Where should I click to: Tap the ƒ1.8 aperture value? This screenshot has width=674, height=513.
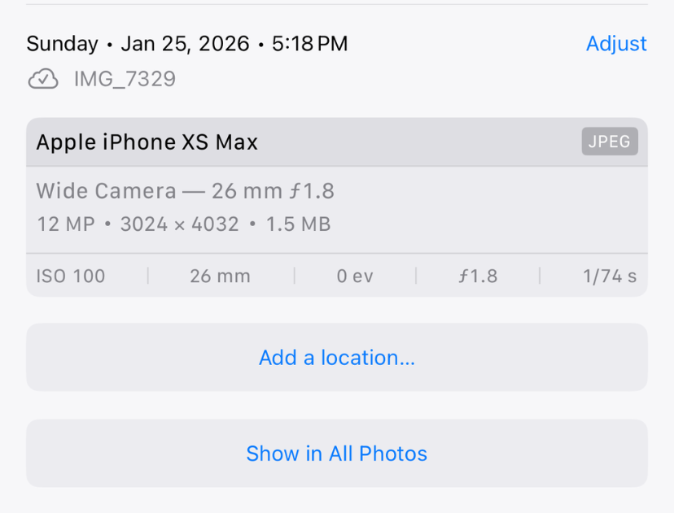(x=479, y=276)
